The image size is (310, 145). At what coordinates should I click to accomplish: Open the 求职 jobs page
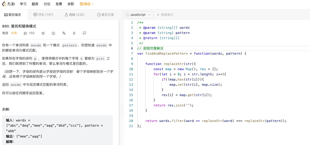[x=71, y=4]
